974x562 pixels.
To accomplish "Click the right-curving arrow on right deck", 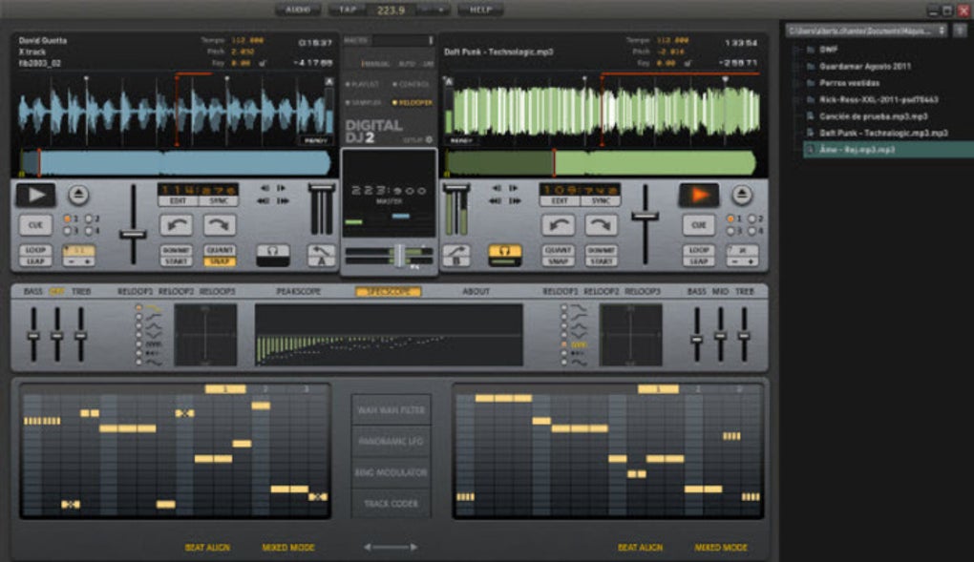I will [601, 225].
